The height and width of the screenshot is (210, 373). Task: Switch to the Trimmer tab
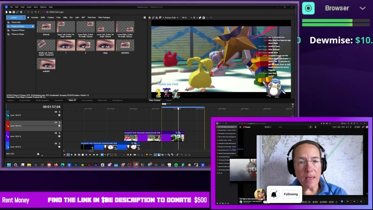pyautogui.click(x=169, y=100)
